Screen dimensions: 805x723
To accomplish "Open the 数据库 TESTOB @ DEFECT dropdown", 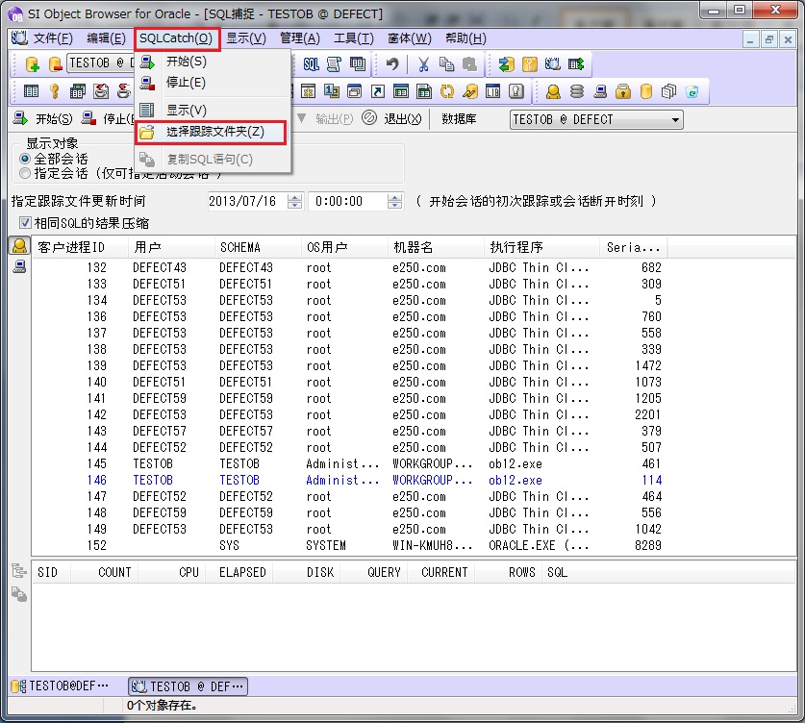I will pos(596,119).
